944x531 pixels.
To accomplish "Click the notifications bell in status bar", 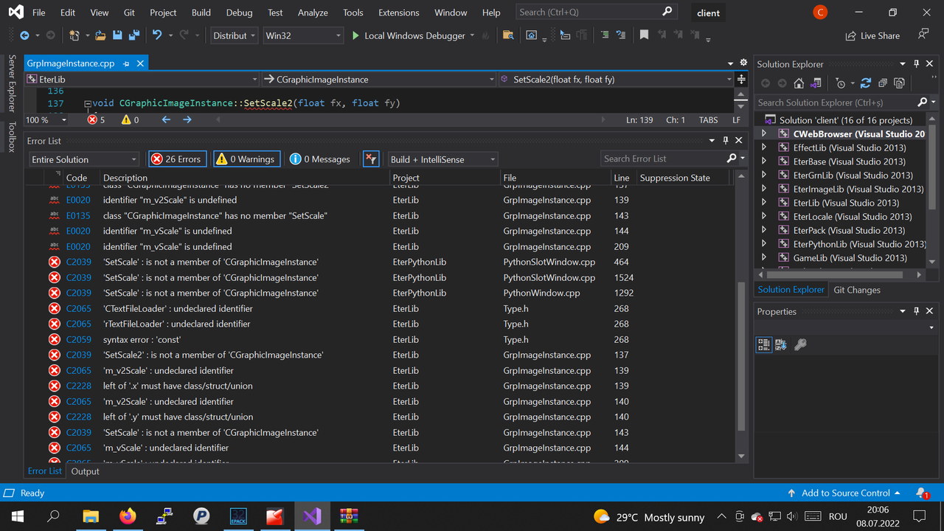I will click(x=921, y=493).
